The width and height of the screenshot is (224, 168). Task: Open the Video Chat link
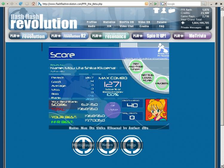[127, 26]
